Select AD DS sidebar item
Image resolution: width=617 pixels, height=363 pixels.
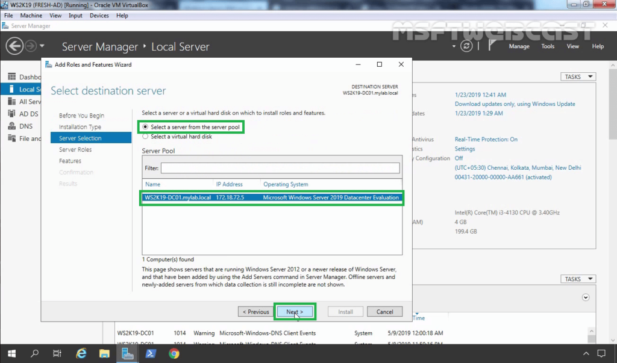point(23,114)
